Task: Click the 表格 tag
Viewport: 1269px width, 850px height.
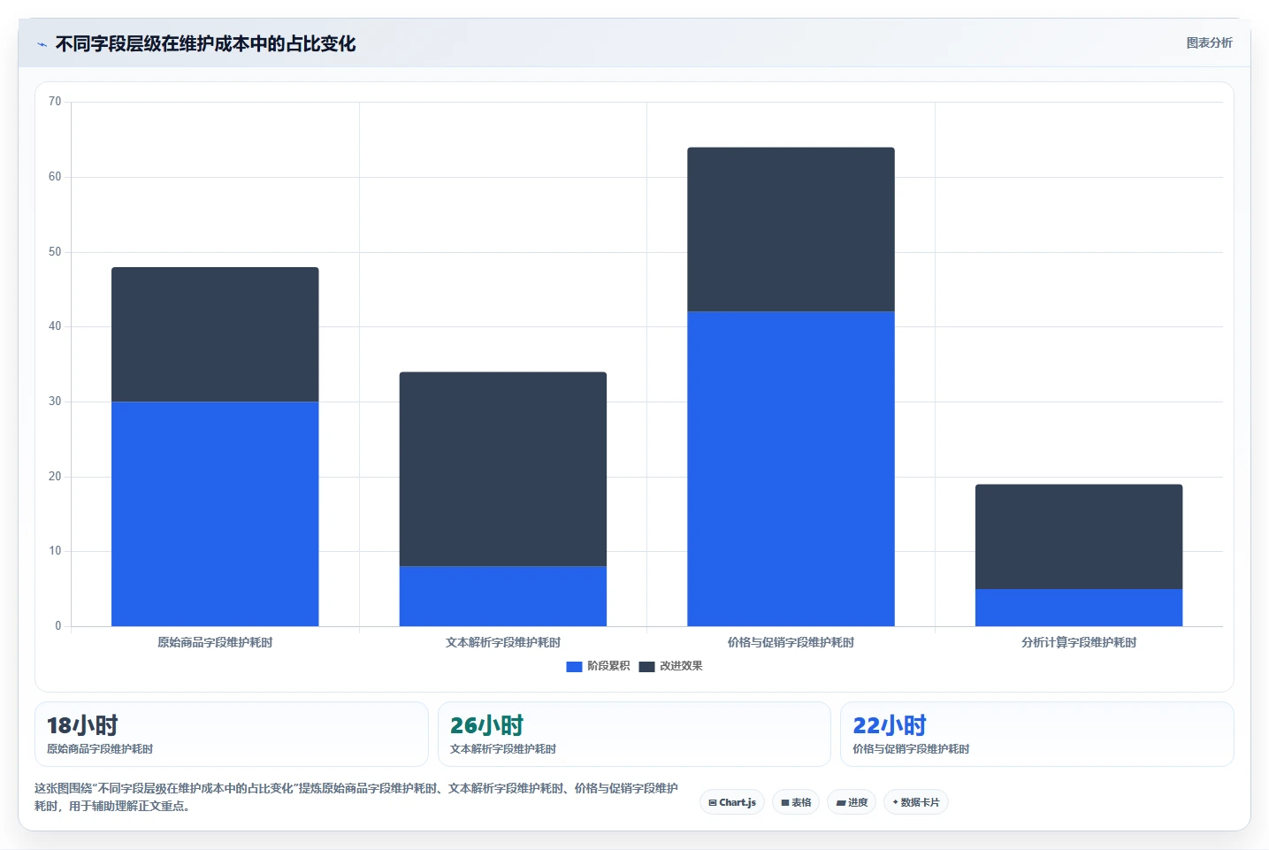Action: 796,802
